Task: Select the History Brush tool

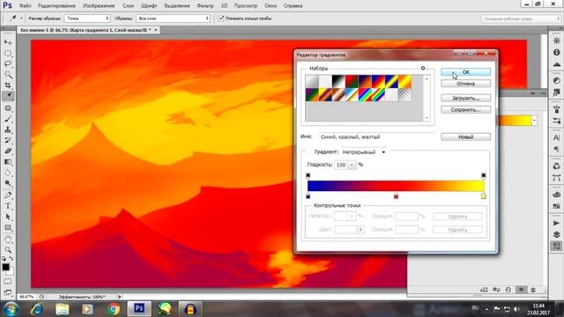Action: click(8, 140)
